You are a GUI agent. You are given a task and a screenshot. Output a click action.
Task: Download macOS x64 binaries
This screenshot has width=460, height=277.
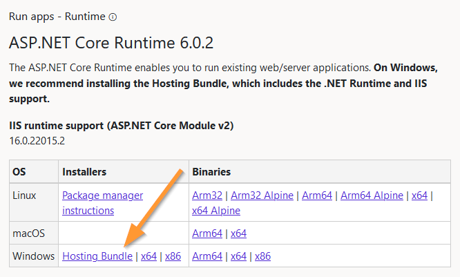pyautogui.click(x=238, y=233)
